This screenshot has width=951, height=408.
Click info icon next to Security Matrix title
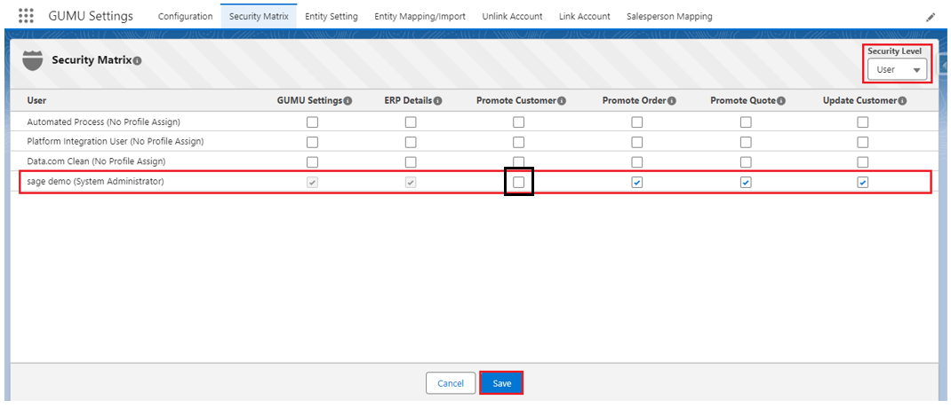coord(138,60)
